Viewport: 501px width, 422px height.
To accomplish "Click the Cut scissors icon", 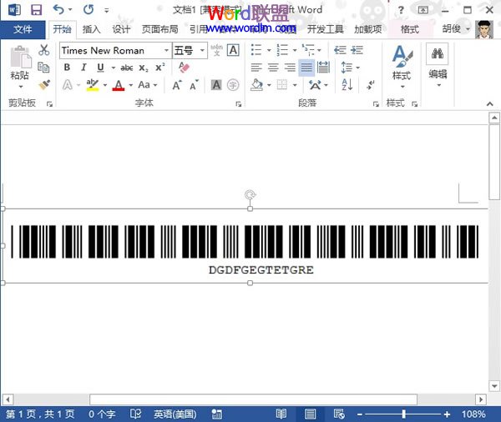I will point(44,50).
